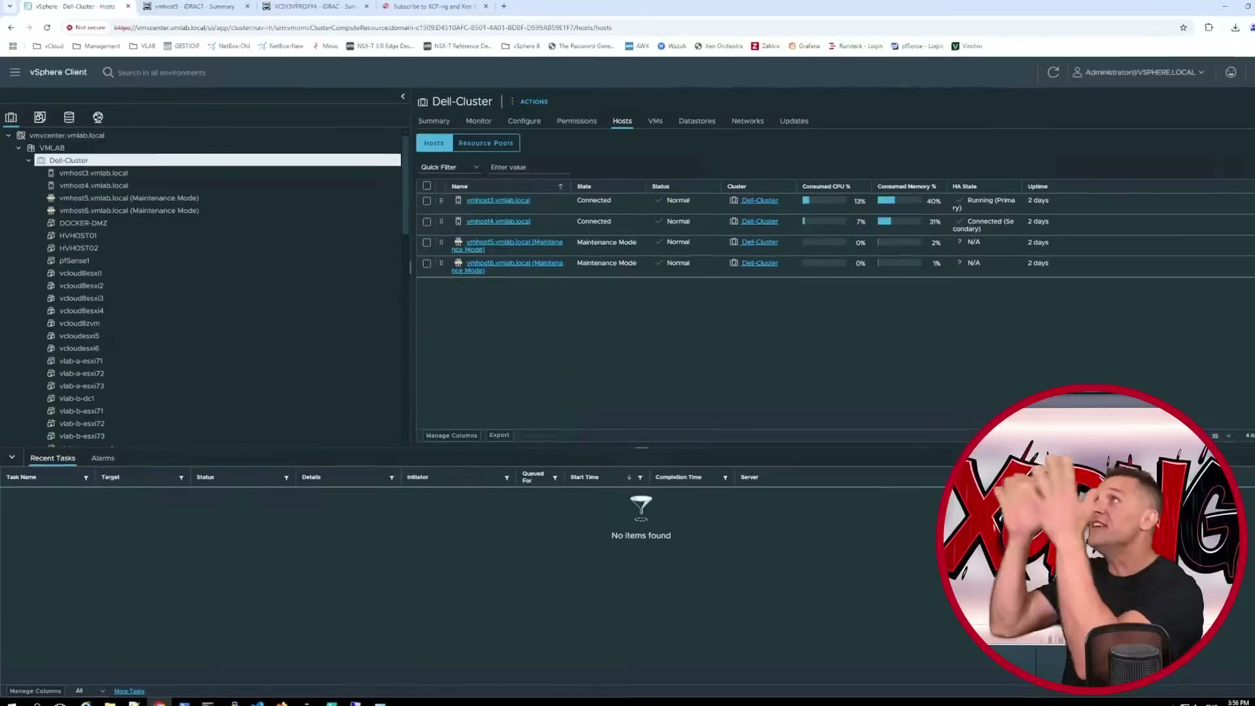Open the Summary tab

434,122
